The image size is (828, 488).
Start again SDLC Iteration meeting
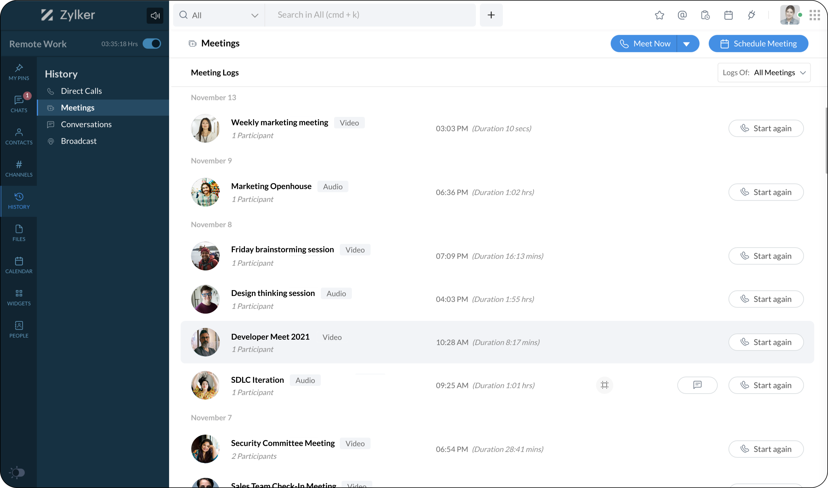(x=766, y=385)
